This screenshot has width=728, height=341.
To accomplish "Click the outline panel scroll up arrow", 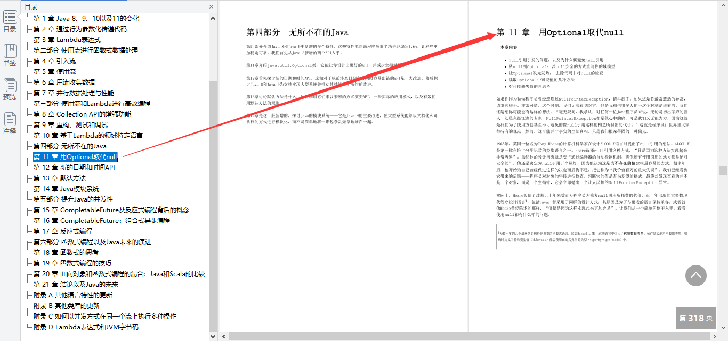I will (213, 18).
